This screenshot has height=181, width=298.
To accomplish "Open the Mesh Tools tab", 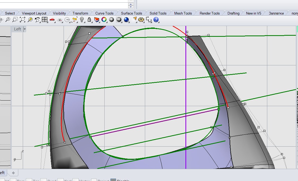I will point(183,13).
